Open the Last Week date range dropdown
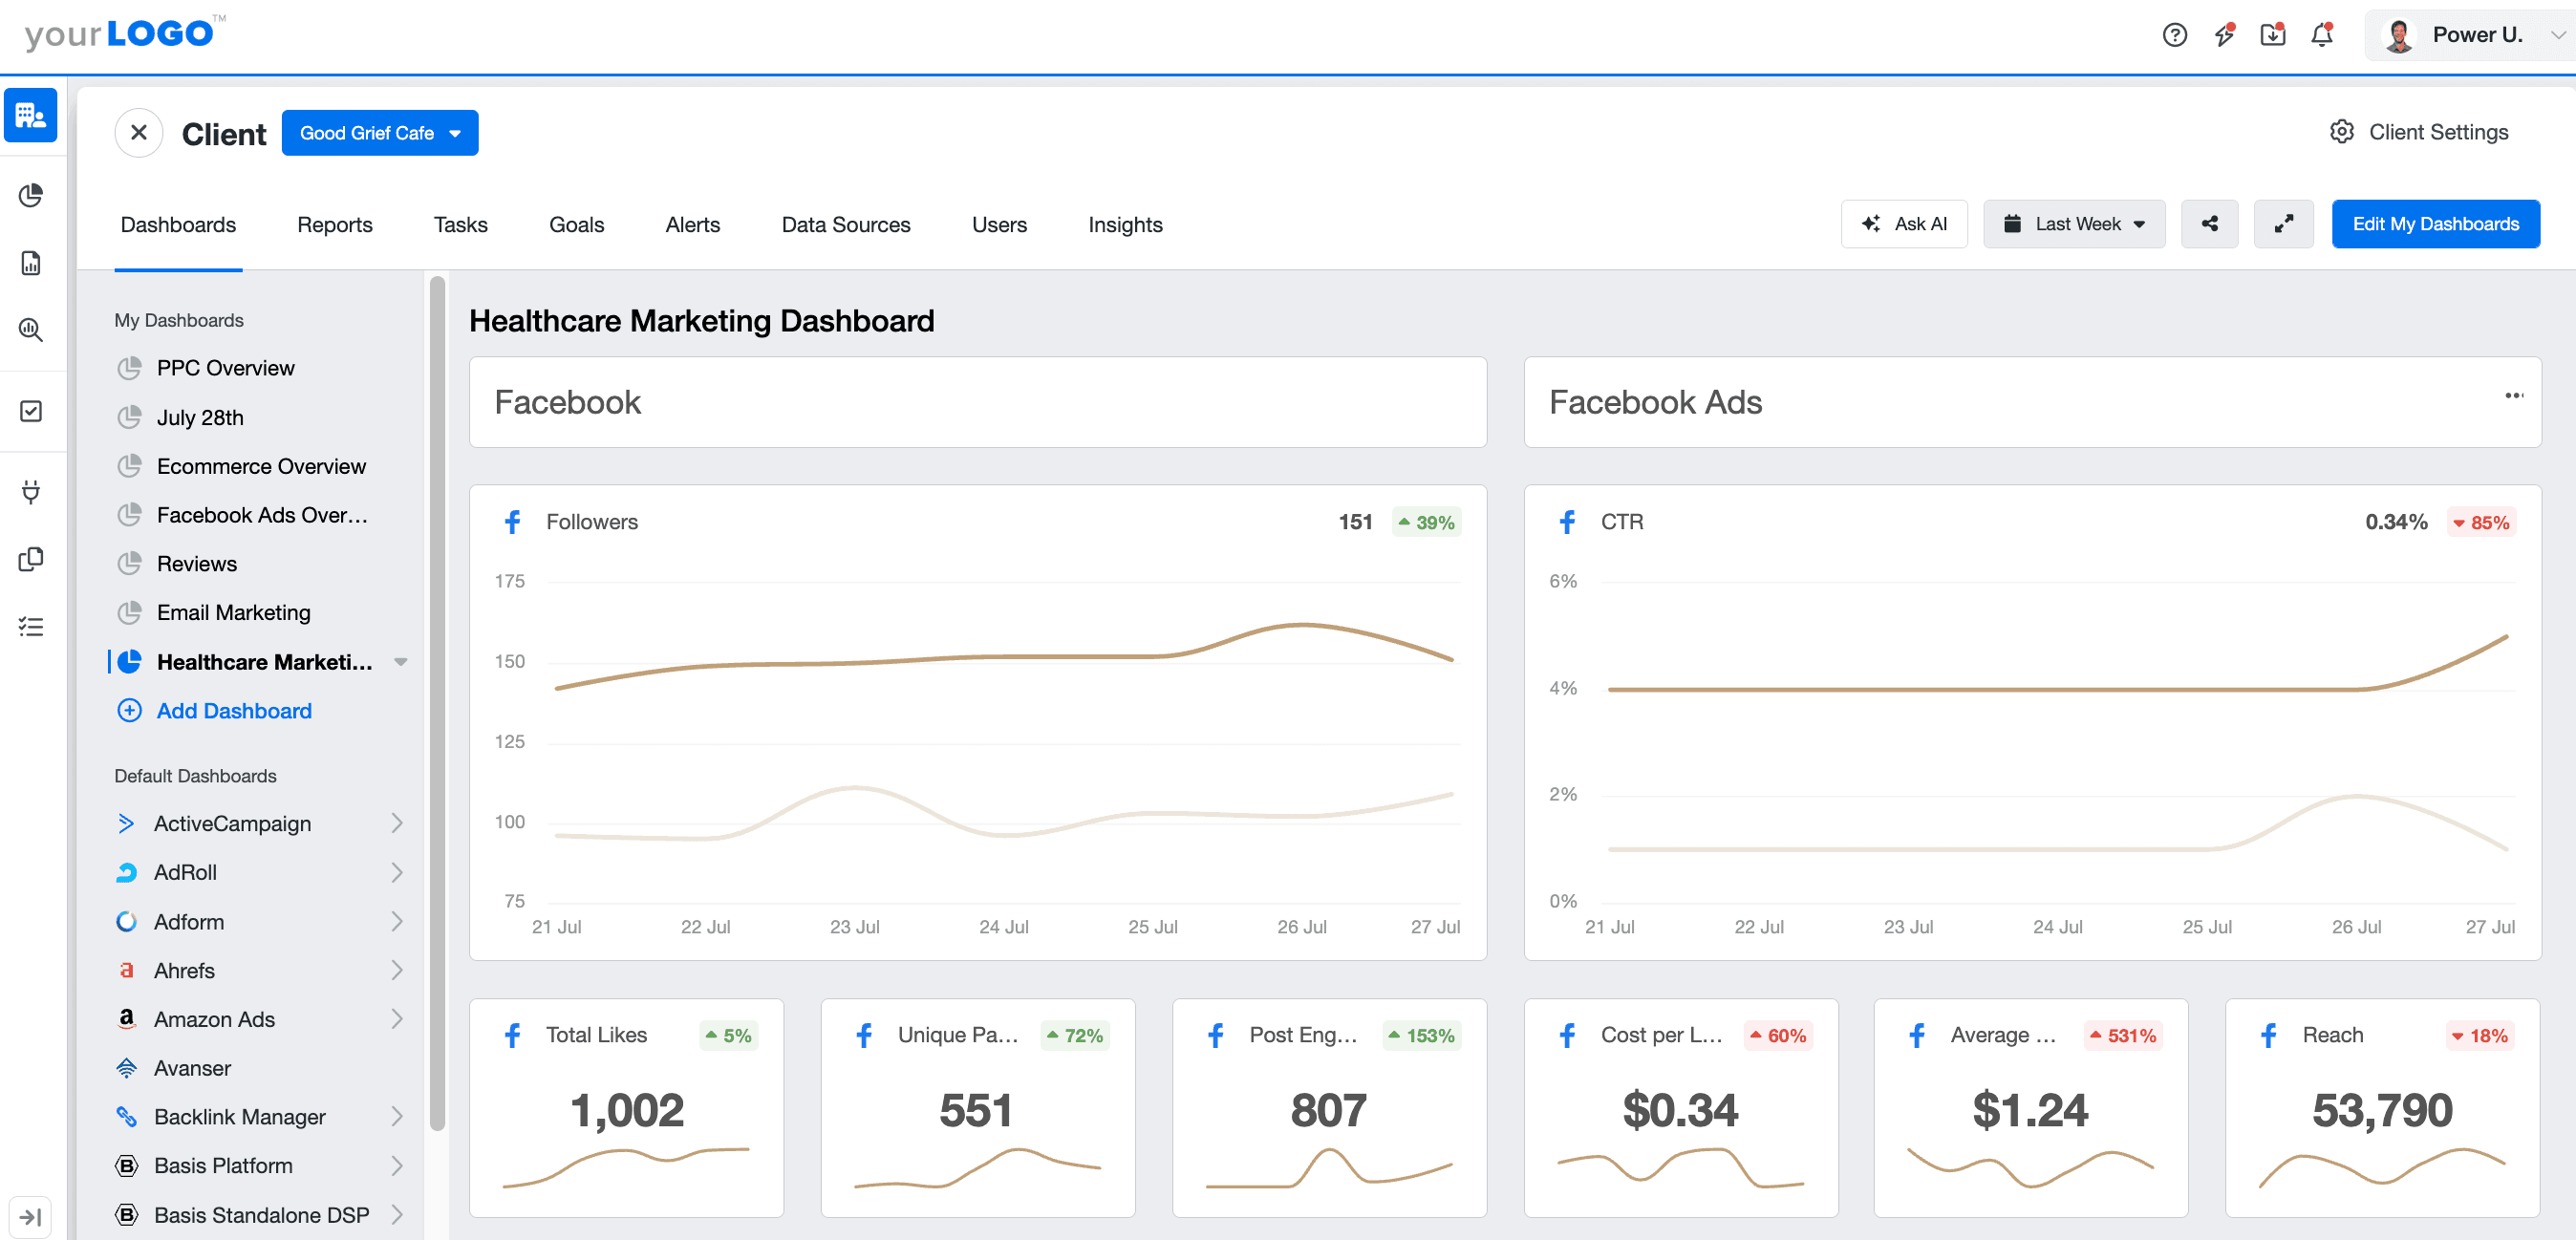Image resolution: width=2576 pixels, height=1240 pixels. click(2073, 223)
